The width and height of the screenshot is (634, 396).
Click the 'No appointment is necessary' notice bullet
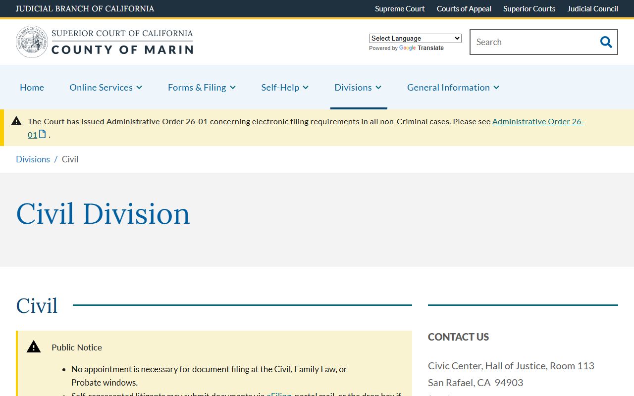[209, 376]
